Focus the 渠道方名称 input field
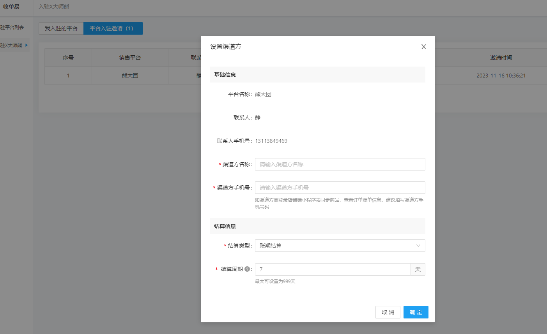The height and width of the screenshot is (334, 547). click(340, 164)
